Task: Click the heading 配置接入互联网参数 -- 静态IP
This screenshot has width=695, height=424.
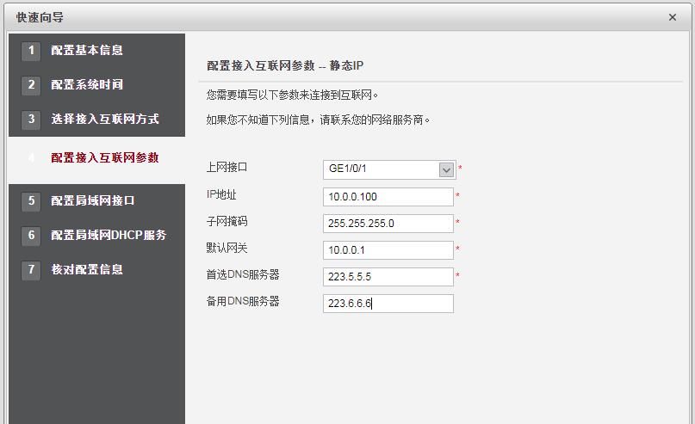Action: click(x=285, y=65)
